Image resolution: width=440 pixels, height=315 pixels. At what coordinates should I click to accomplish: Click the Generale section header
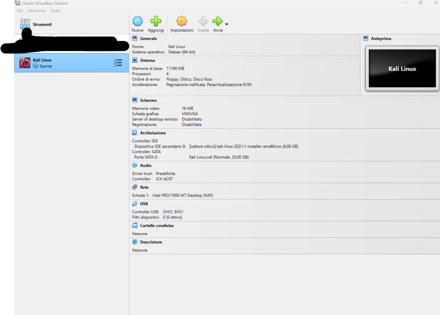(148, 39)
